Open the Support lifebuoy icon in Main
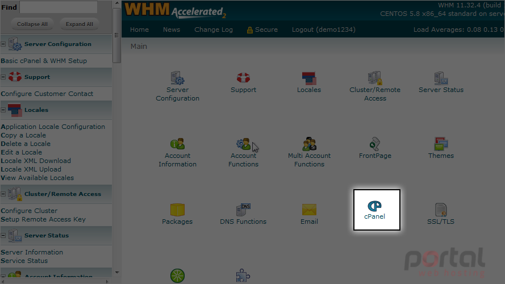The width and height of the screenshot is (505, 284). coord(243,78)
